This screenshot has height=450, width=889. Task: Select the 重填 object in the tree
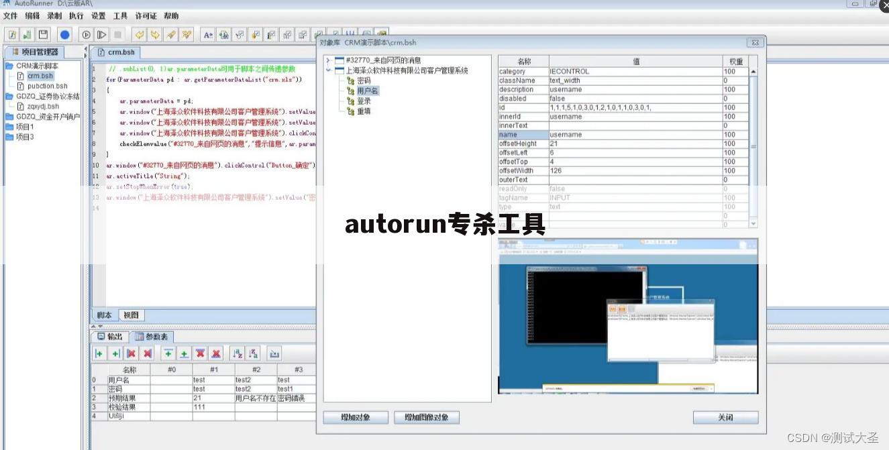pos(363,111)
